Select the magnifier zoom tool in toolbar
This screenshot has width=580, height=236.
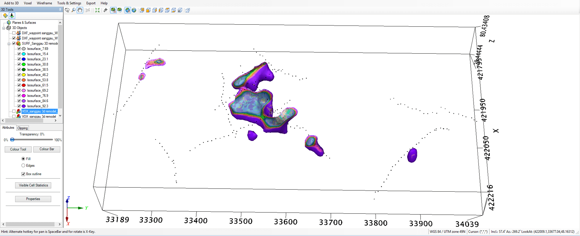[x=74, y=10]
